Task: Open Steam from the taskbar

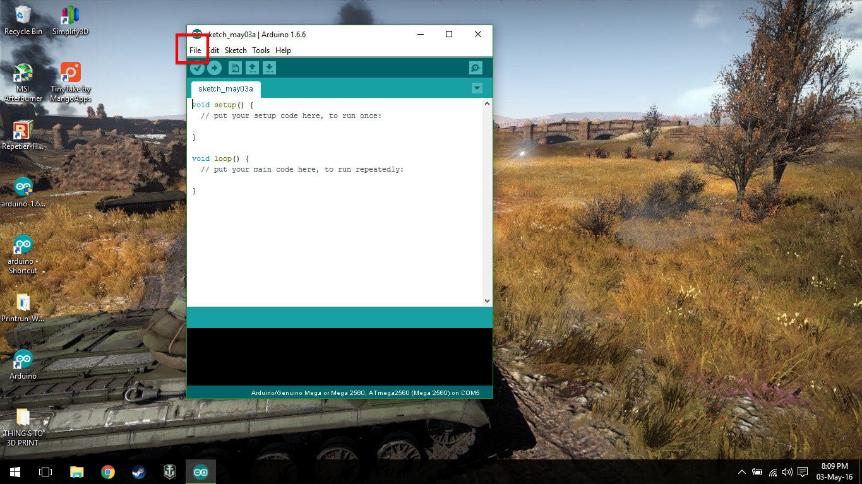Action: (139, 471)
